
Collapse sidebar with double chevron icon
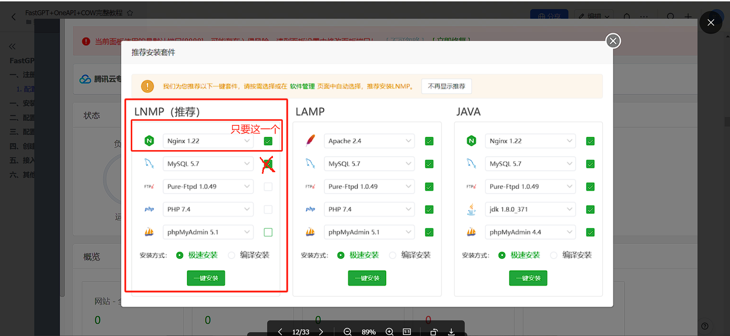coord(12,46)
